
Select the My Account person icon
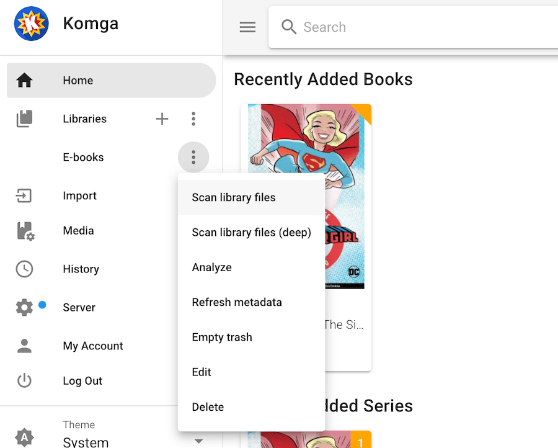(24, 346)
